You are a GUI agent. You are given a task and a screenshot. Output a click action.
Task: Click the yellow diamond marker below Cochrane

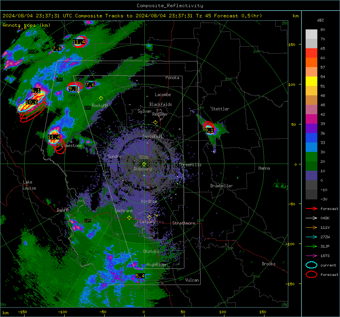point(130,217)
